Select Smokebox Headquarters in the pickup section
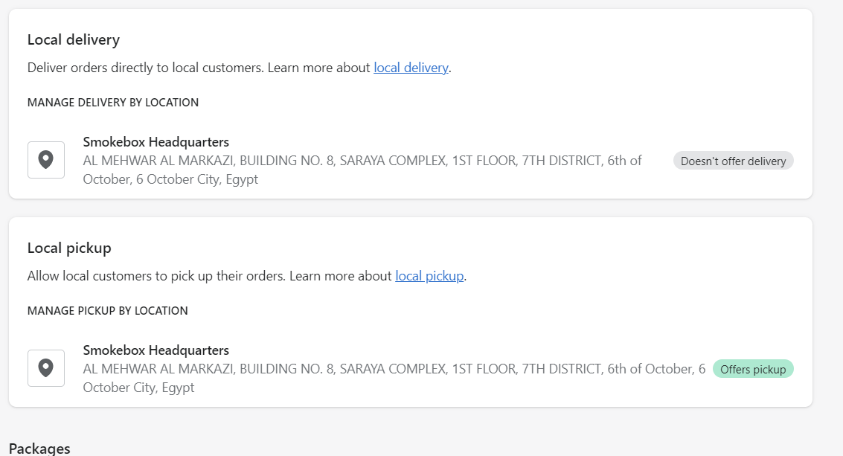Screen dimensions: 843x456 156,350
